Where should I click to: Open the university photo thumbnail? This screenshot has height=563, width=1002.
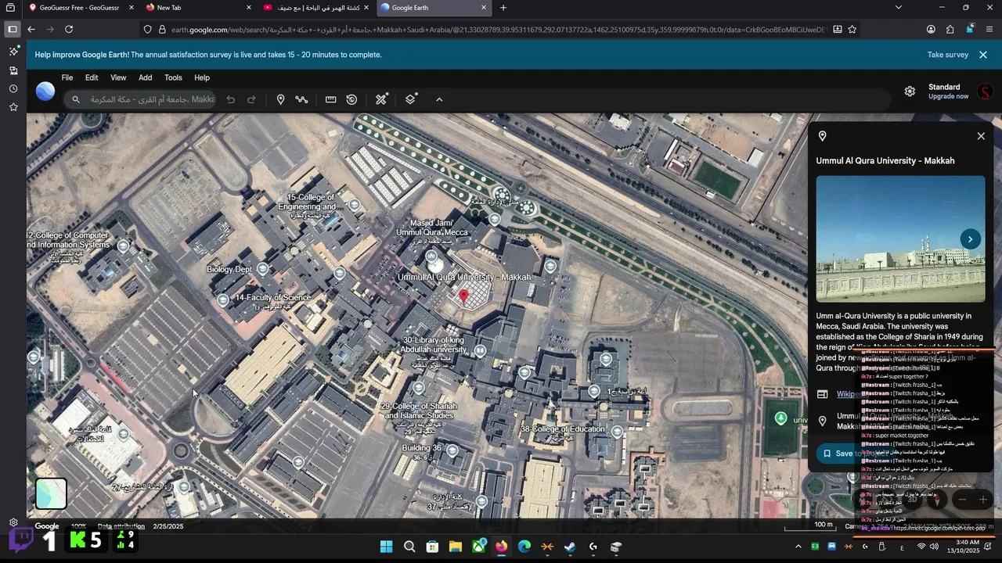(x=900, y=238)
